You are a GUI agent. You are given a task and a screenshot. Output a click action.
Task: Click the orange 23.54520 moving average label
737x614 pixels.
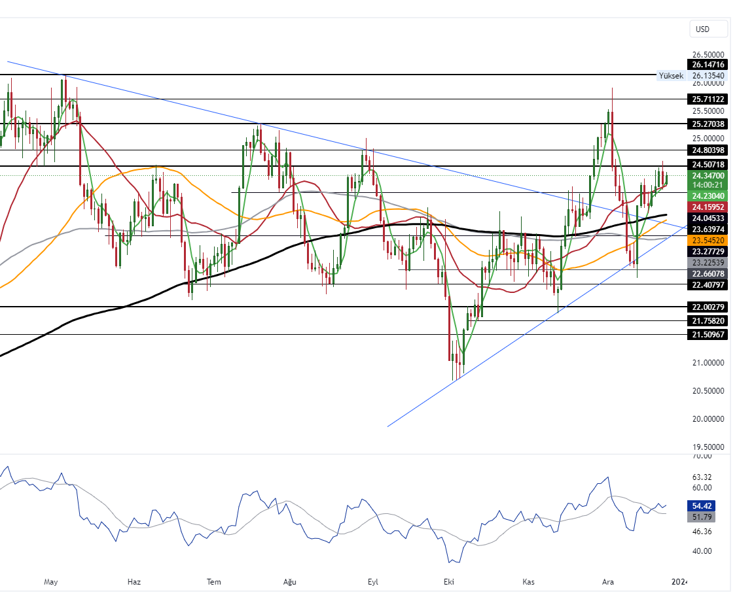point(708,241)
